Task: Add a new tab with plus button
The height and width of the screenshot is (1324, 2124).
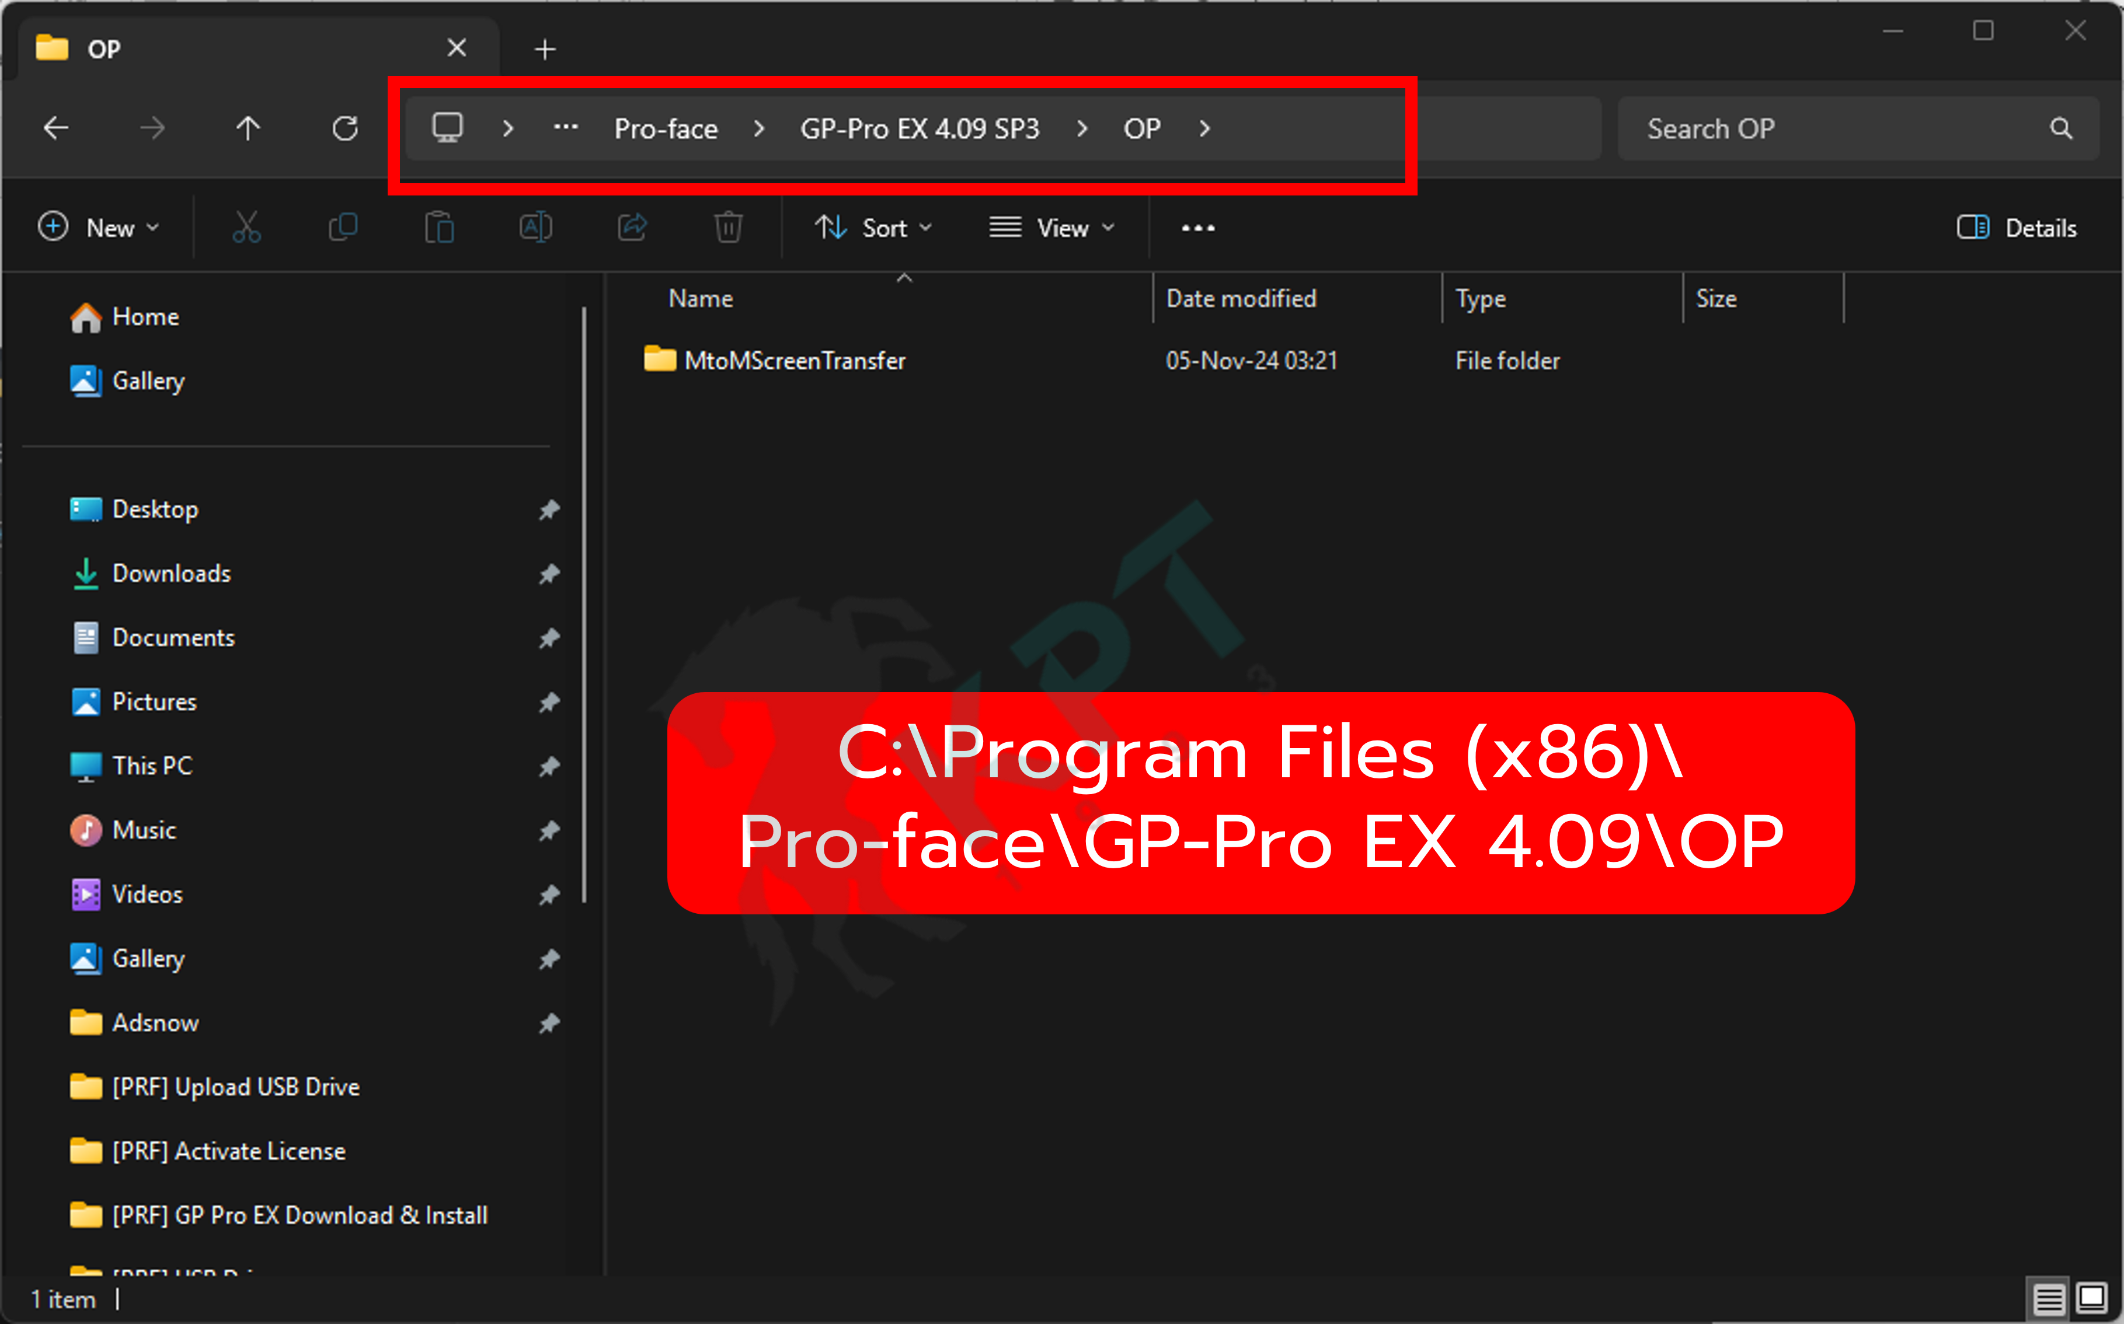Action: tap(545, 49)
